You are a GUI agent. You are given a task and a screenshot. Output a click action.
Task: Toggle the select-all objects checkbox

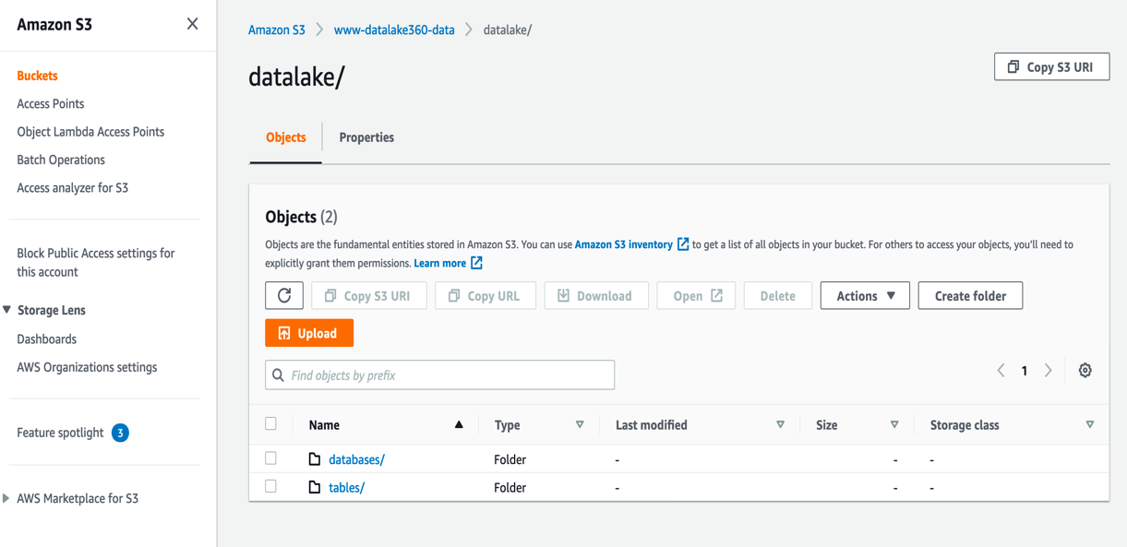point(270,424)
